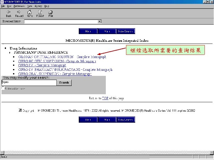Screen dimensions: 214x160
Task: Click the horizontal scrollbar right arrow
Action: [x=212, y=153]
